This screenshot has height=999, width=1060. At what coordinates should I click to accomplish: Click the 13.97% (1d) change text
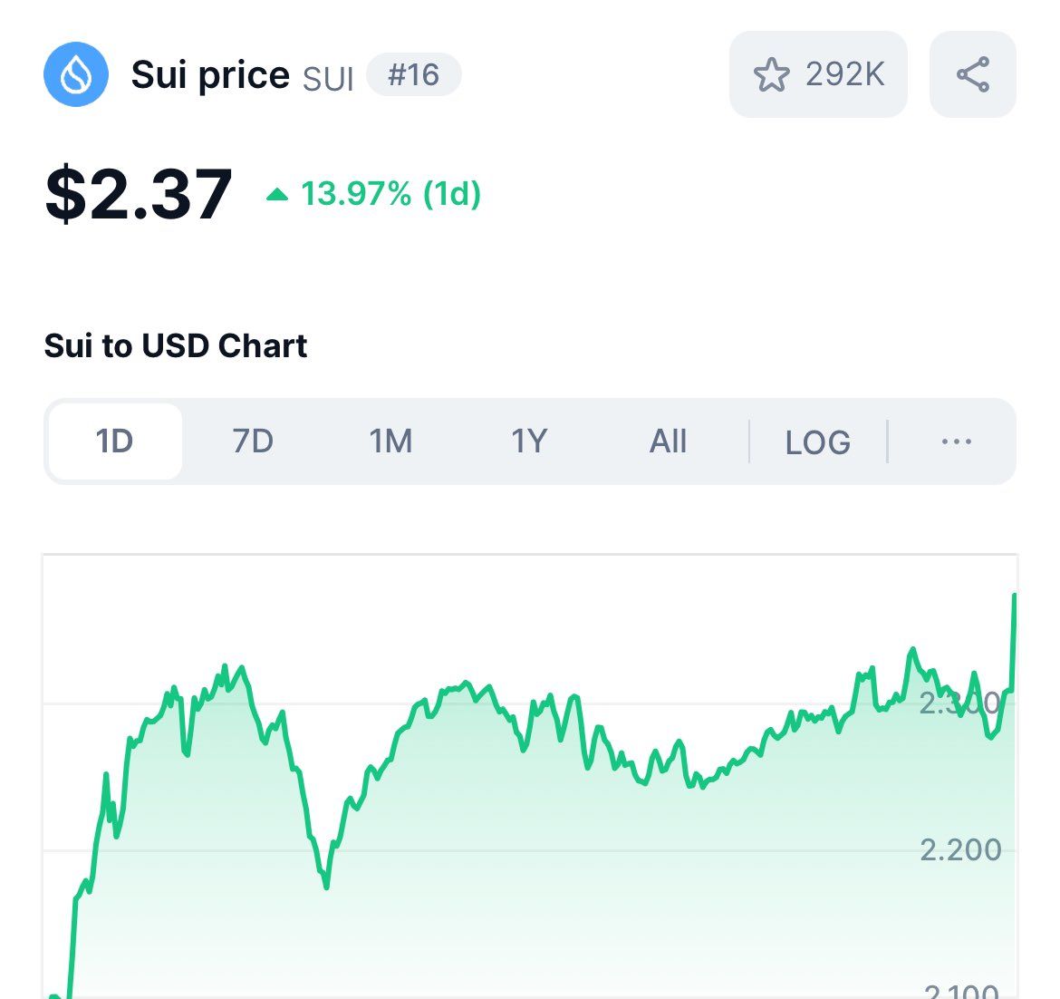point(390,194)
